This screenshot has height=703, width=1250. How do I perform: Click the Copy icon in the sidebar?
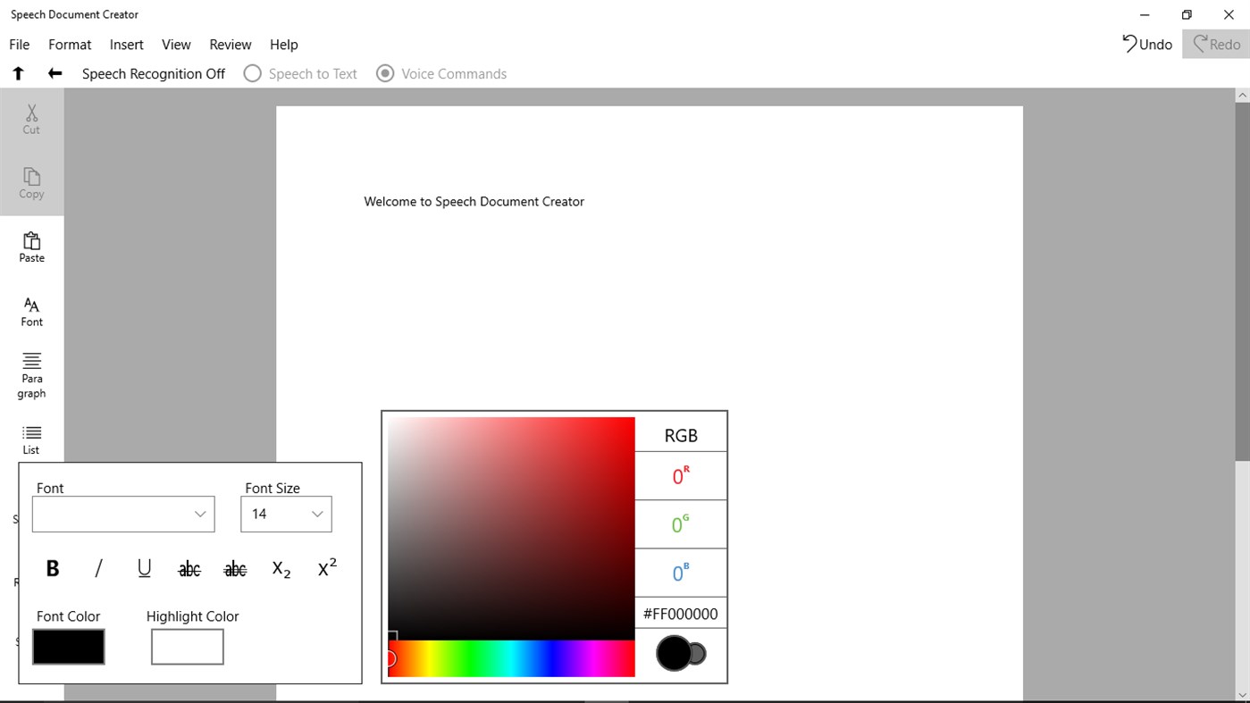(x=31, y=183)
